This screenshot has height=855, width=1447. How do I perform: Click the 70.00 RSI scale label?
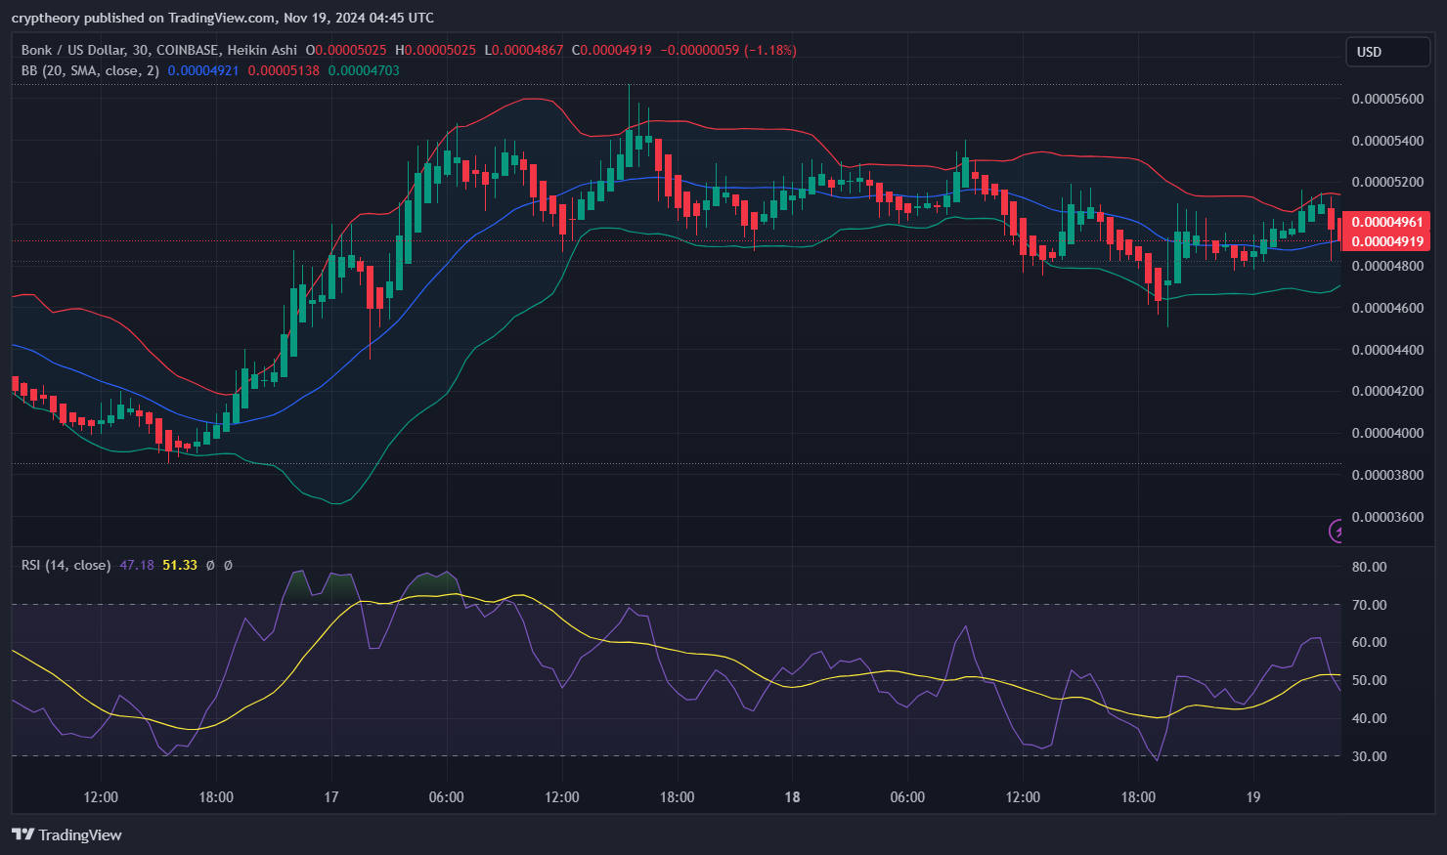[x=1369, y=605]
